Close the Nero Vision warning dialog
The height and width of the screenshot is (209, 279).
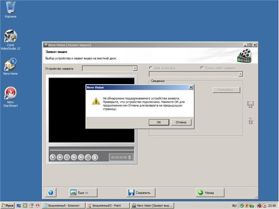coord(191,87)
